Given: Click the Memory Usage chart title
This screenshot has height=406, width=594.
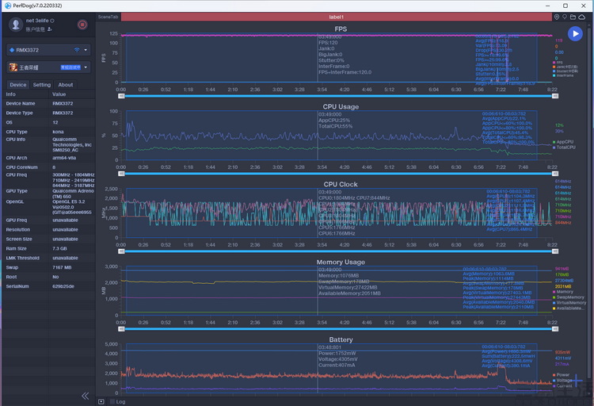Looking at the screenshot, I should [x=341, y=262].
